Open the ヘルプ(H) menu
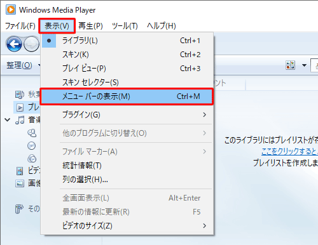The image size is (318, 245). pos(162,26)
